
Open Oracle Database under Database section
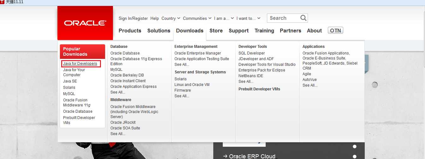(125, 53)
